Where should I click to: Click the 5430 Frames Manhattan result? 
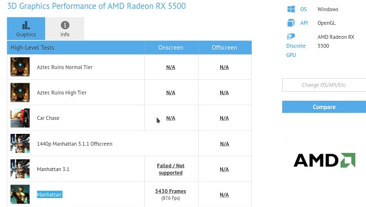click(171, 191)
